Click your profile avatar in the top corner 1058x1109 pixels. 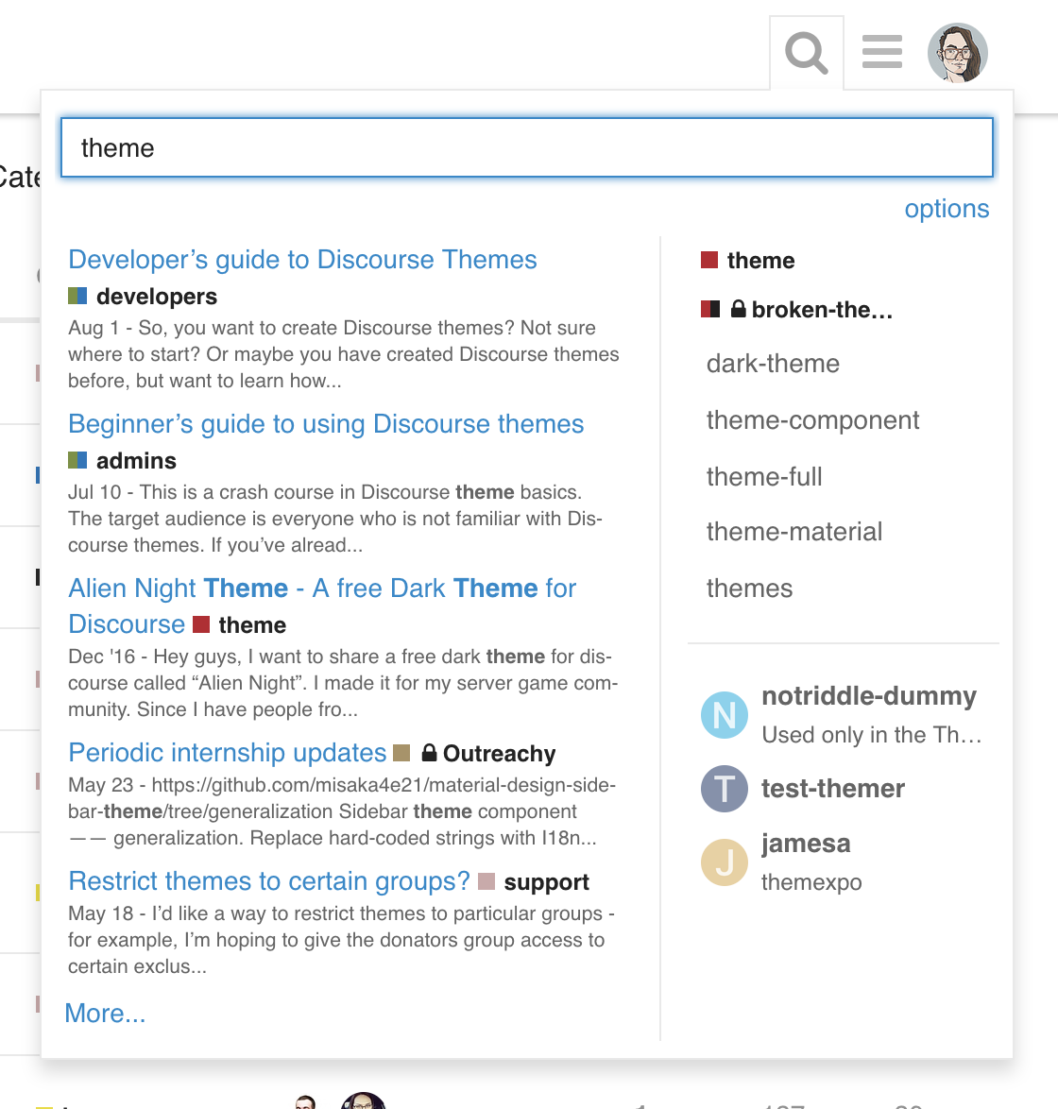tap(957, 52)
